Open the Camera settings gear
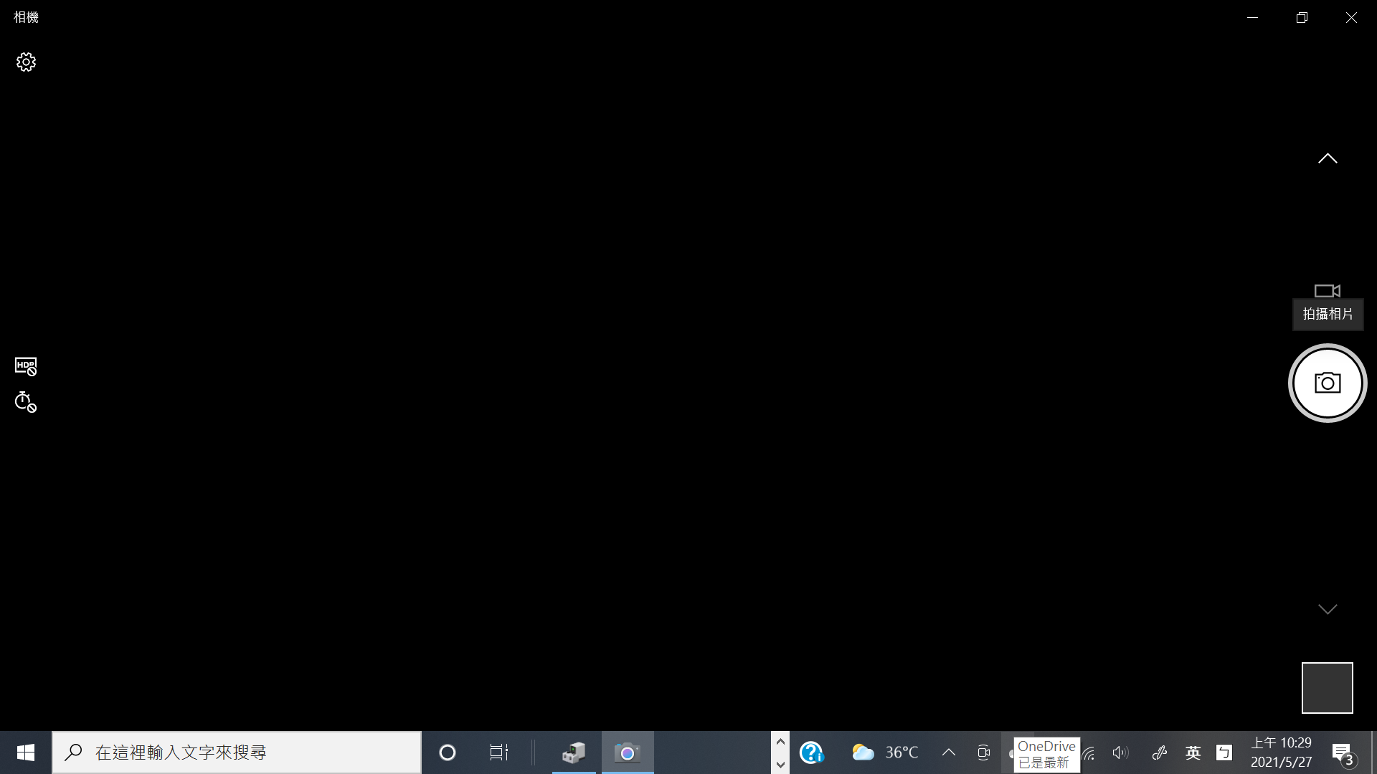 click(26, 62)
